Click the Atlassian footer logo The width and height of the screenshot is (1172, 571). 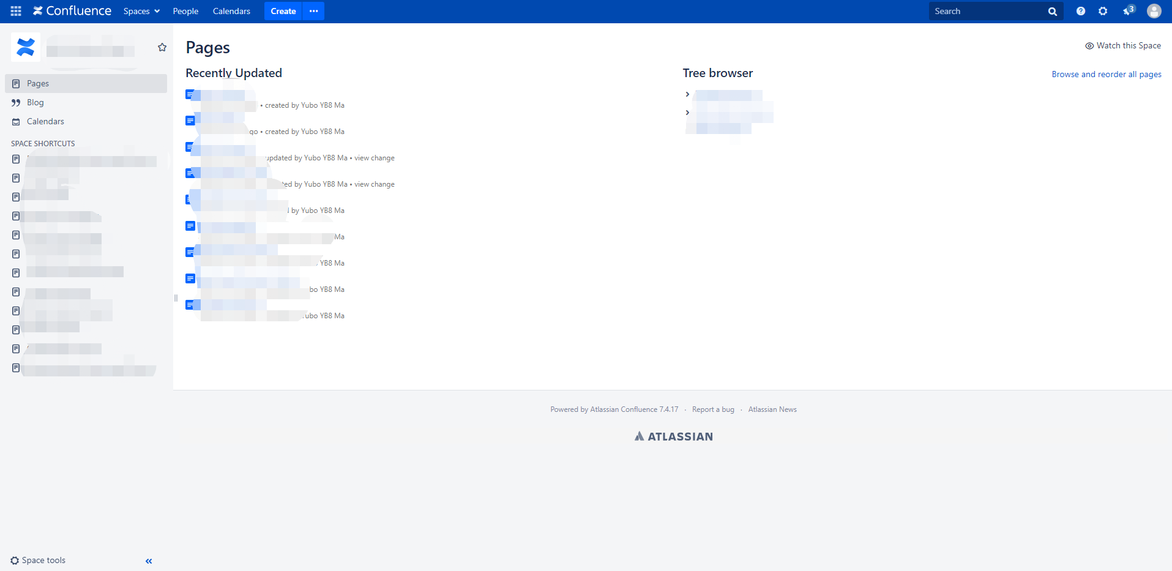pos(674,436)
